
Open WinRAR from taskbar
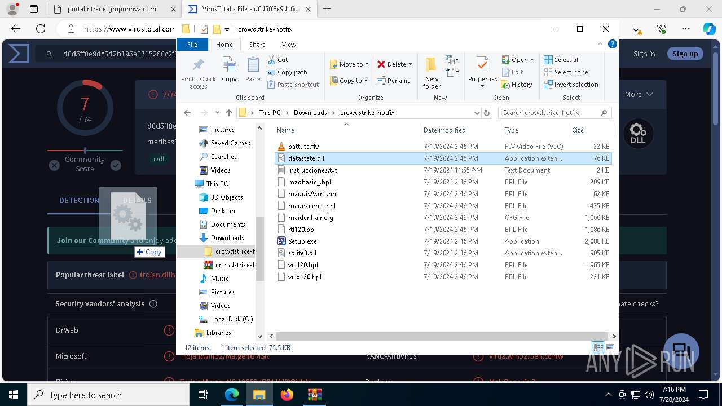click(x=314, y=395)
